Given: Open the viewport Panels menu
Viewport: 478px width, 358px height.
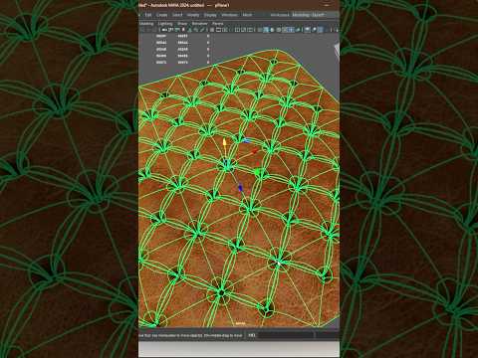Looking at the screenshot, I should click(x=218, y=24).
